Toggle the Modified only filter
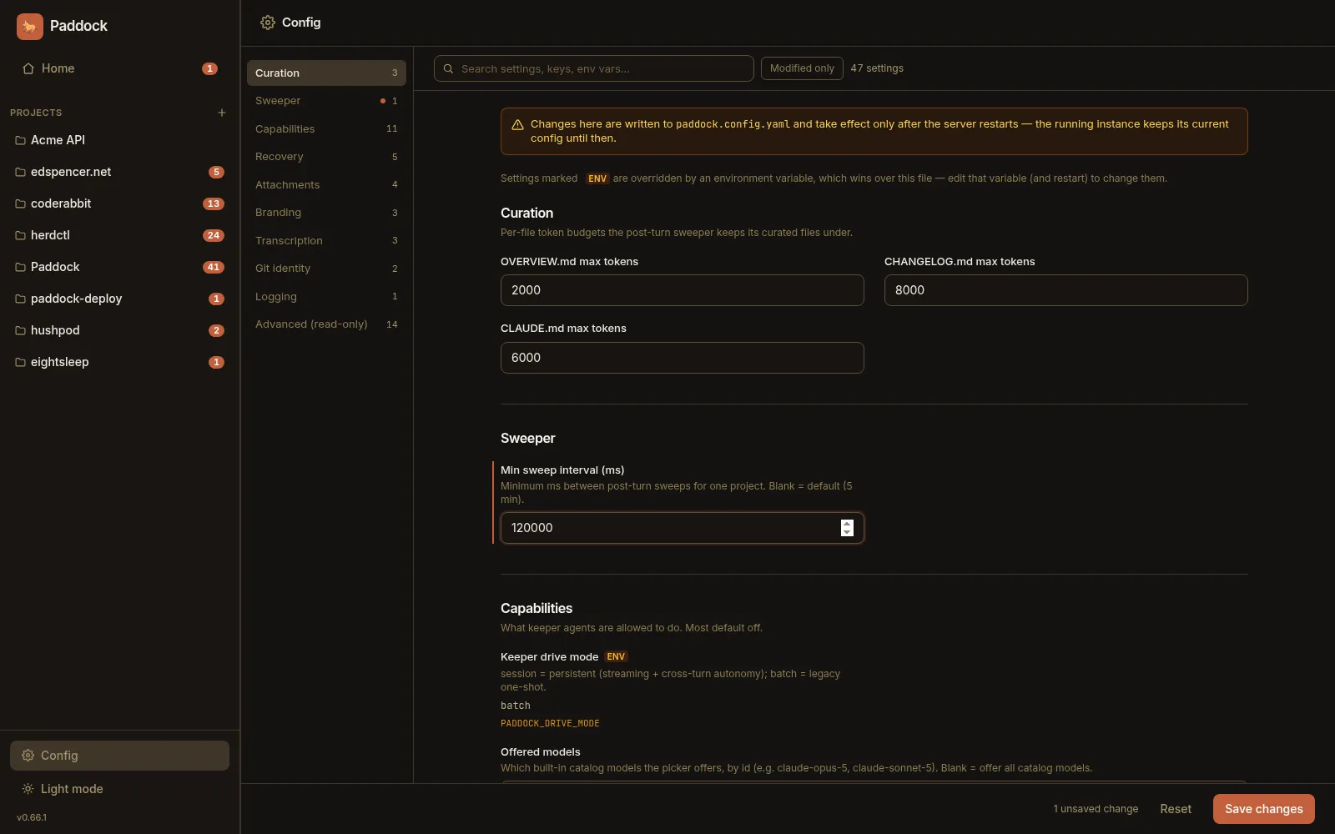Viewport: 1335px width, 834px height. click(802, 68)
